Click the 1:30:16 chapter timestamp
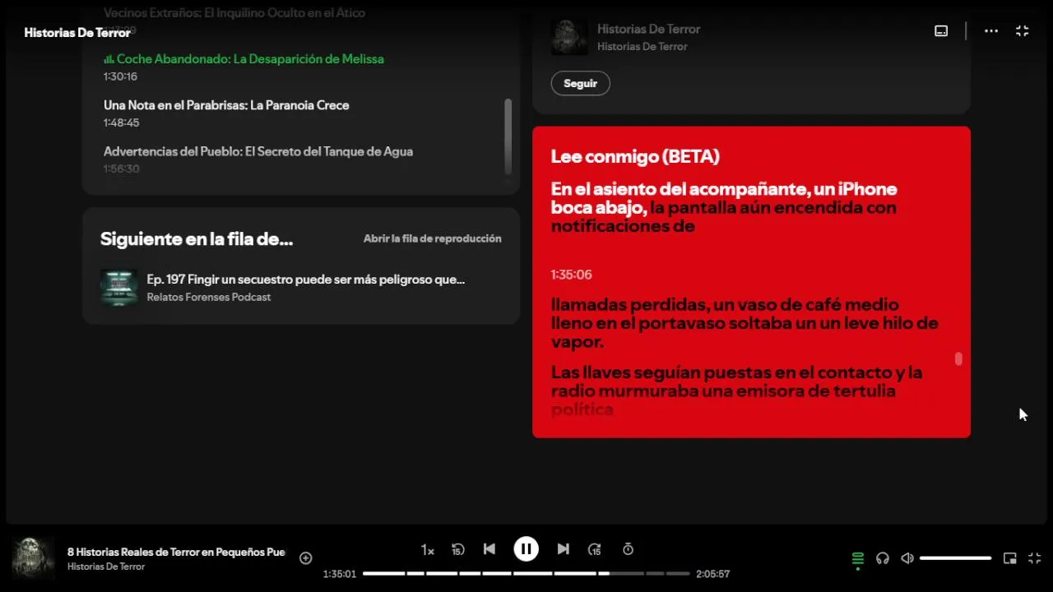Image resolution: width=1053 pixels, height=592 pixels. (x=120, y=76)
